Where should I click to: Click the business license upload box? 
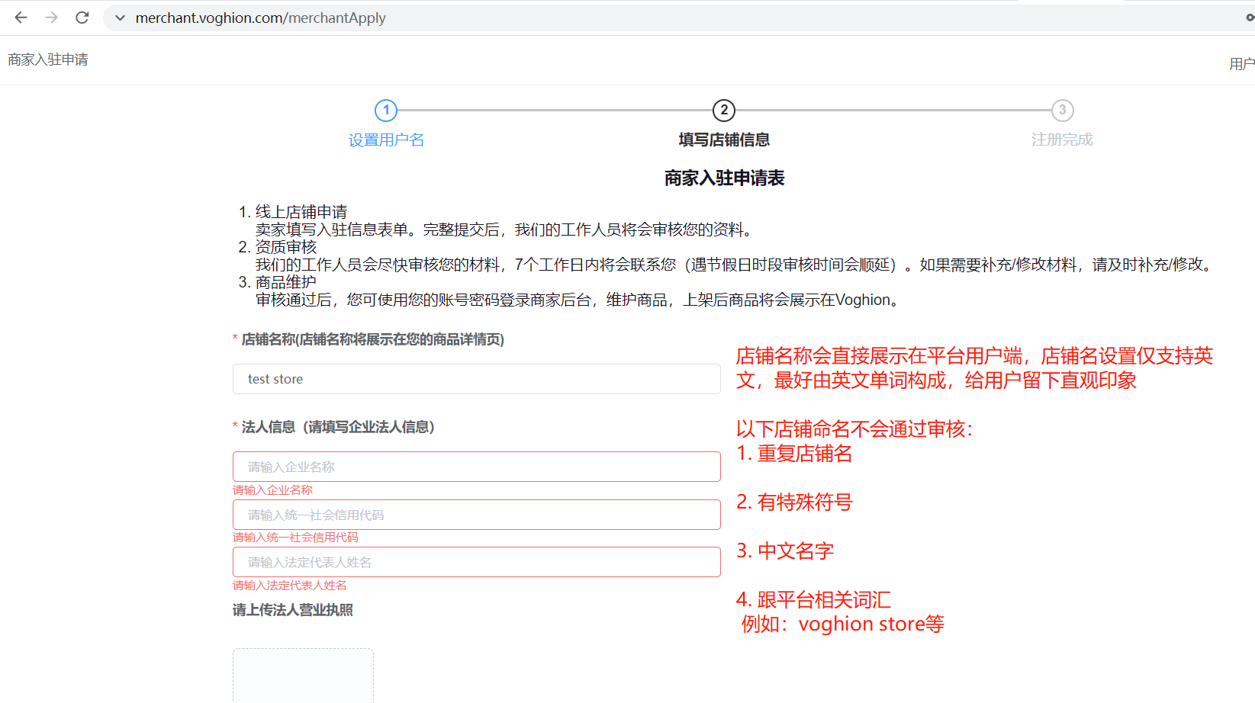(303, 676)
